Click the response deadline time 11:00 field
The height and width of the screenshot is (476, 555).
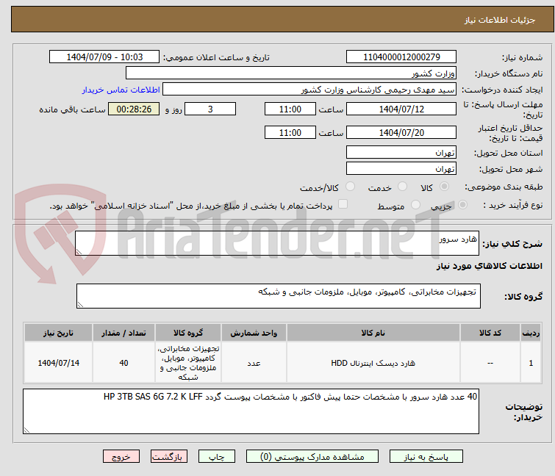290,109
